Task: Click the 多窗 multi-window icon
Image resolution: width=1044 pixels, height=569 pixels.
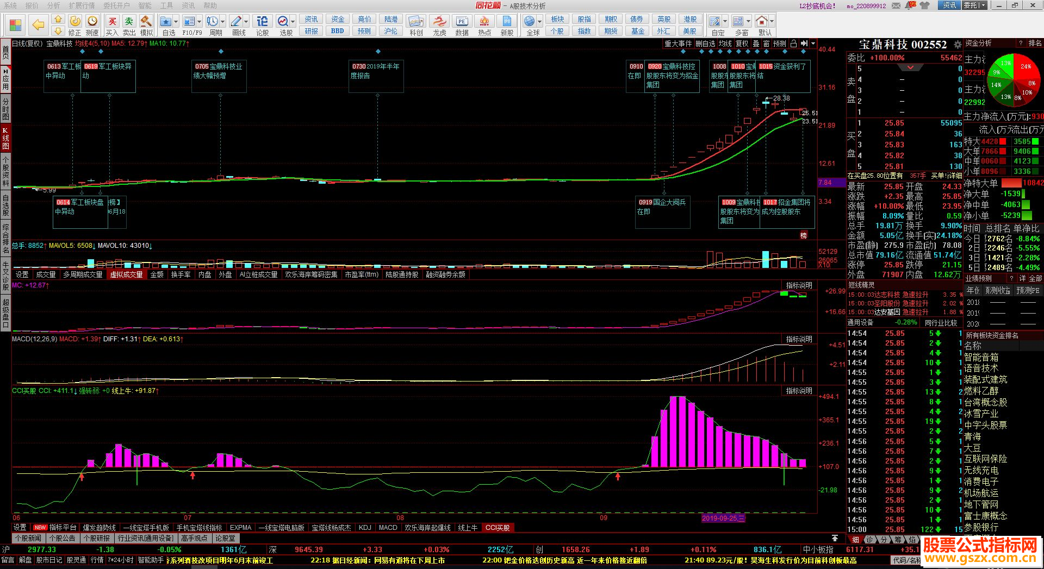Action: 738,21
